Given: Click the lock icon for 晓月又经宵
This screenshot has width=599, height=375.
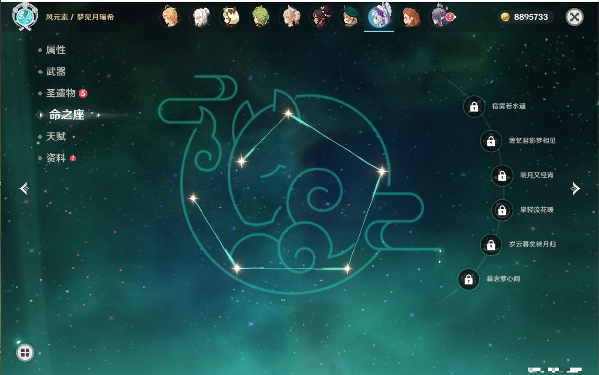Looking at the screenshot, I should point(502,176).
